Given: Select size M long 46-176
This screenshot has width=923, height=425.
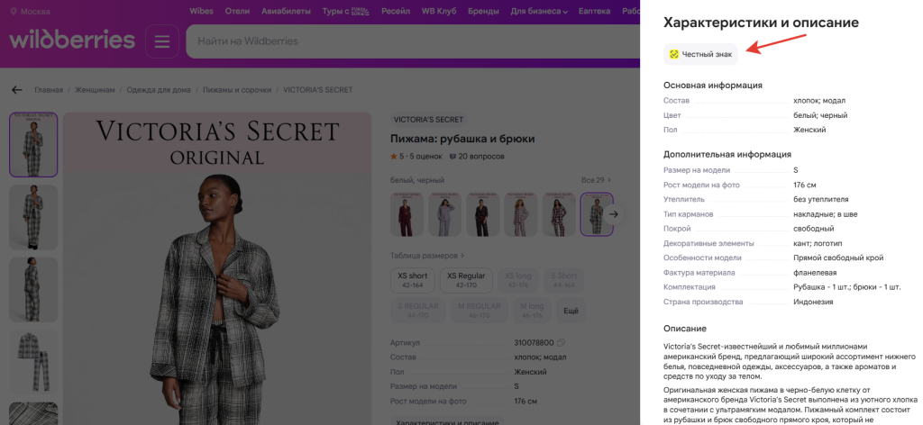Looking at the screenshot, I should [x=532, y=311].
